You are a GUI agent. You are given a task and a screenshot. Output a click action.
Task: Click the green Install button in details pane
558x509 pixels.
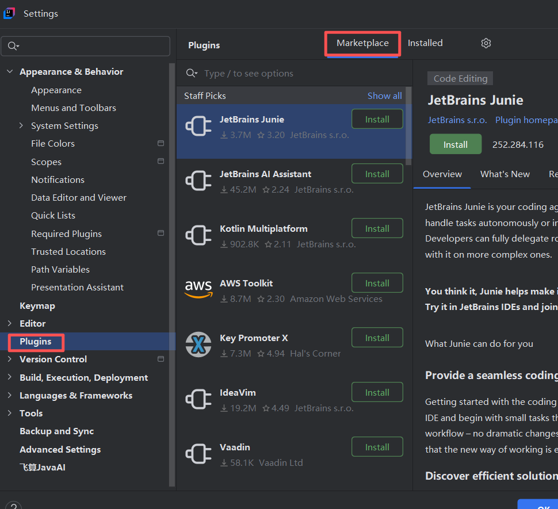coord(456,144)
